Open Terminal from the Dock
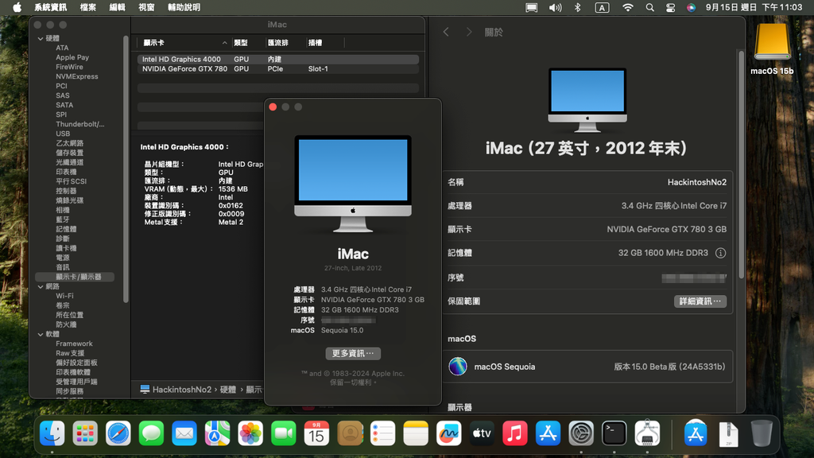Image resolution: width=814 pixels, height=458 pixels. coord(614,433)
